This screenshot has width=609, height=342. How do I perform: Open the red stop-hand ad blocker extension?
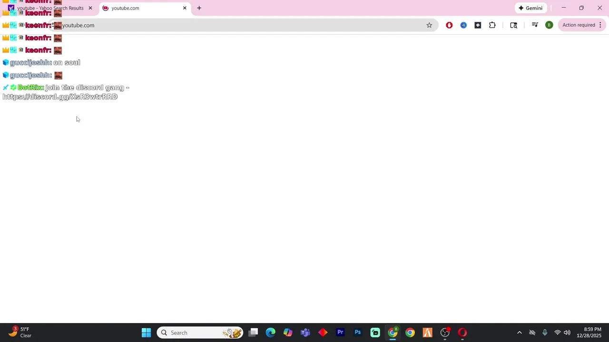[449, 25]
